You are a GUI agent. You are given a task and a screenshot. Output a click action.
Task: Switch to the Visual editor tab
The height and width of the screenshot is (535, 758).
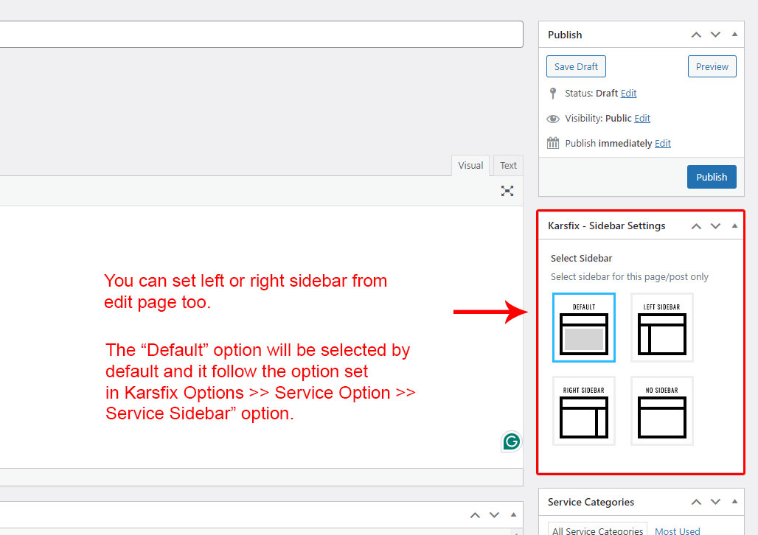470,166
